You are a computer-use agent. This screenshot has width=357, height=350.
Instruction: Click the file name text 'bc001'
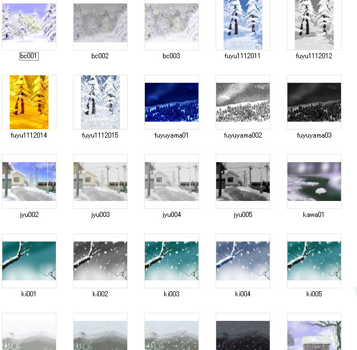coord(29,56)
